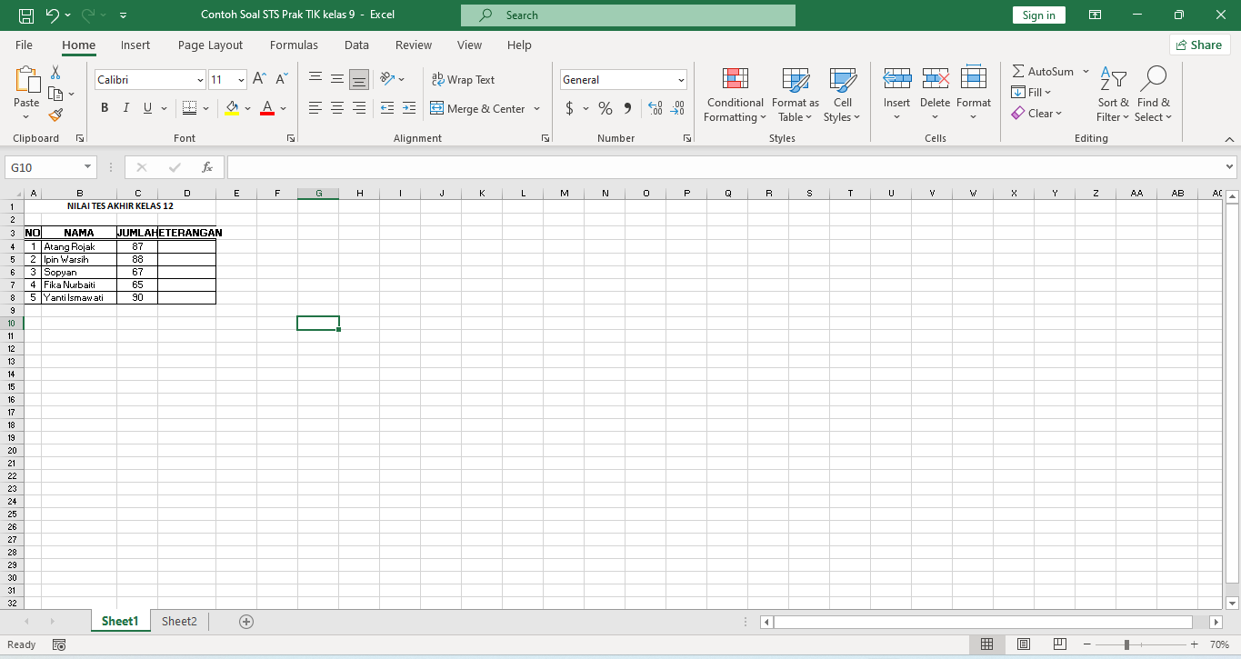Click the AutoSum button
This screenshot has height=659, width=1241.
[x=1043, y=71]
